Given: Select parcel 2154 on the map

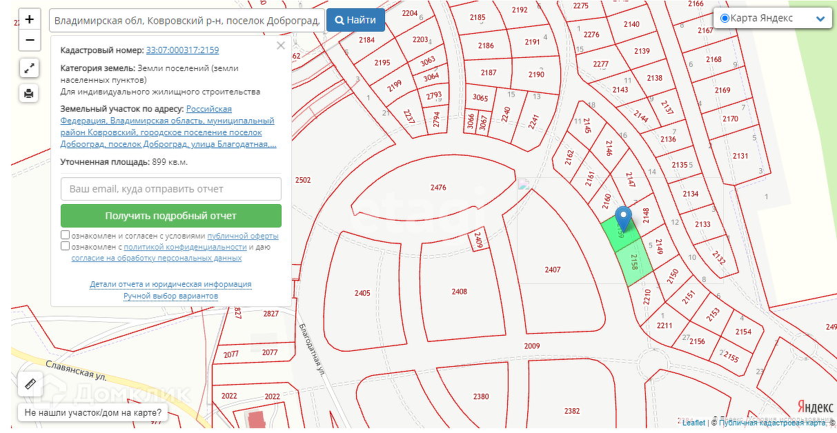Looking at the screenshot, I should pos(743,332).
